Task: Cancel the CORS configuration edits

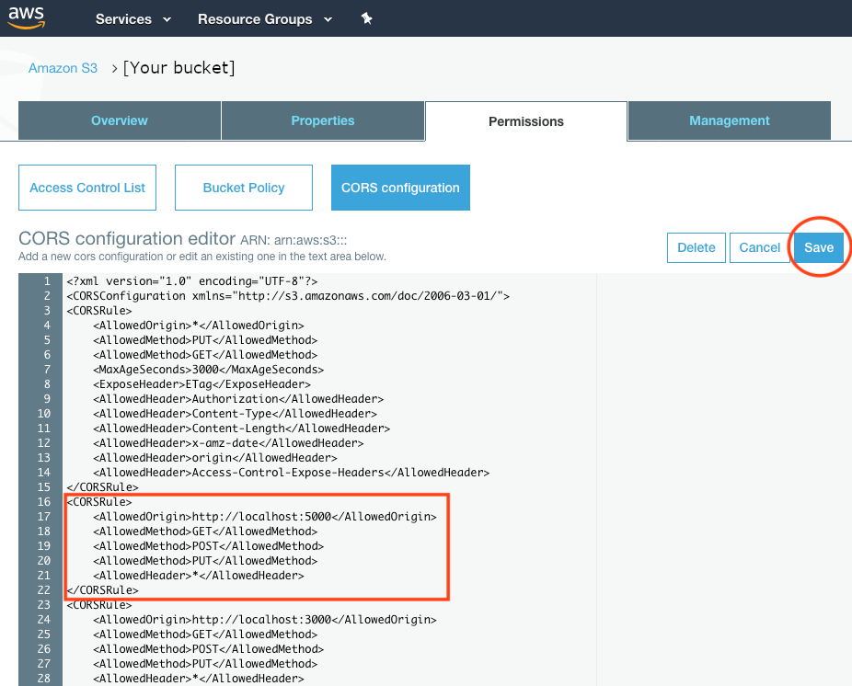Action: click(759, 247)
